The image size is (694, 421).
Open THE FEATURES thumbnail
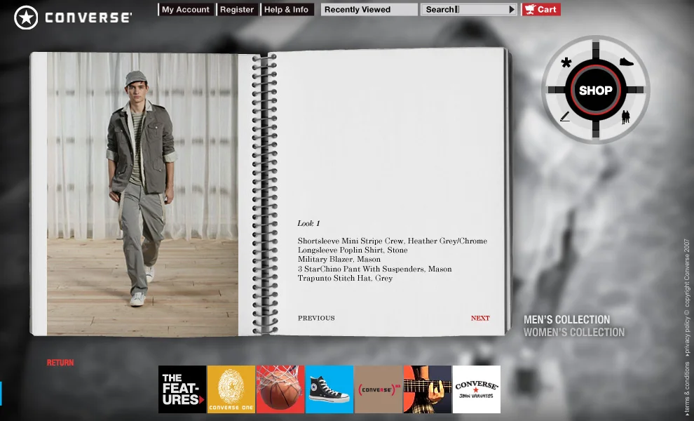182,389
